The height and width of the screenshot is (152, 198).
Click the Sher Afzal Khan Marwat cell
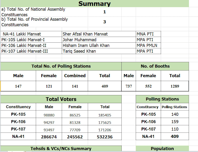click(99, 34)
